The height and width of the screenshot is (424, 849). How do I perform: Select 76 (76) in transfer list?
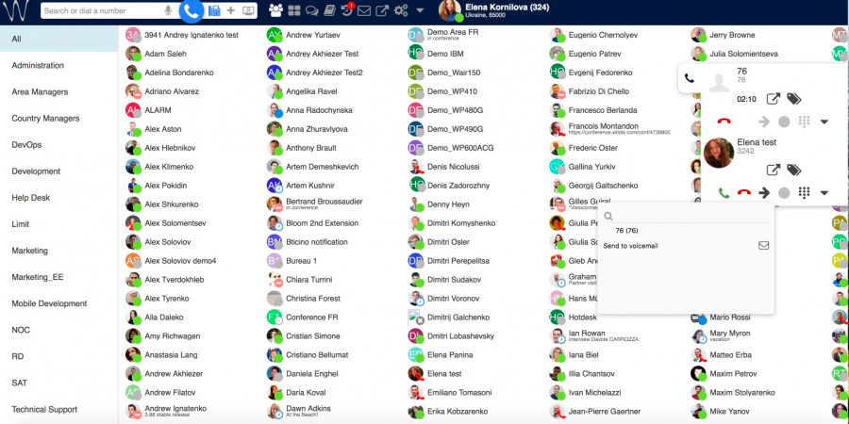pos(626,230)
